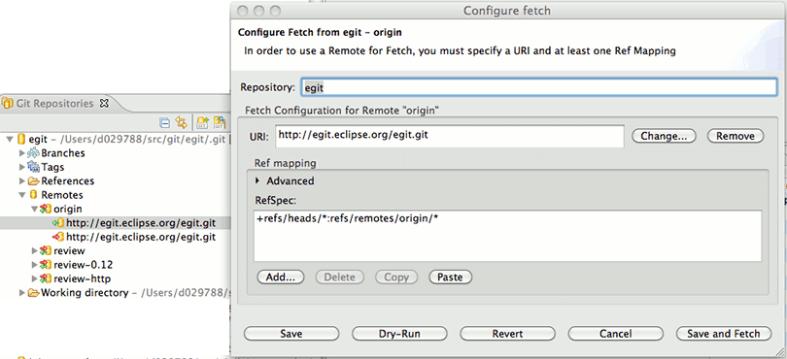787x359 pixels.
Task: Close the Git Repositories view tab
Action: click(x=104, y=103)
